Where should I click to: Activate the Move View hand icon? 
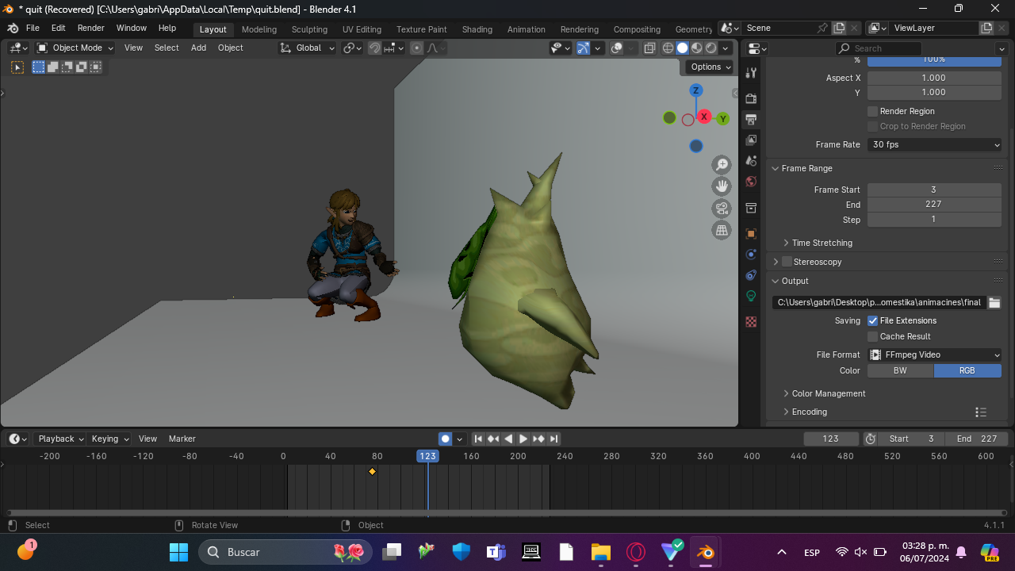[722, 186]
